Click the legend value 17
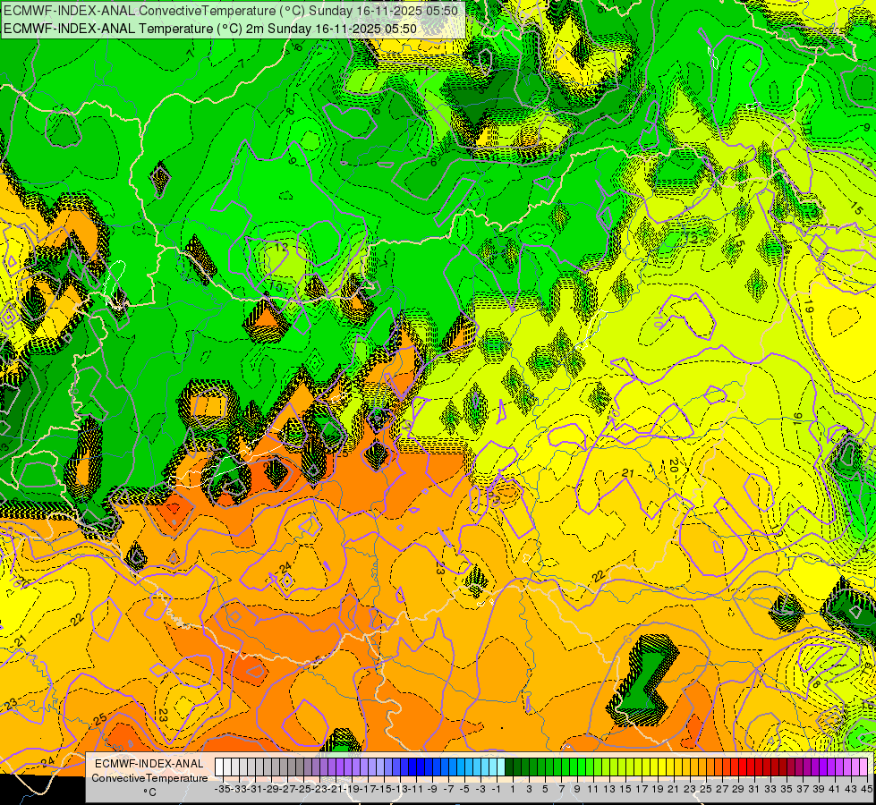876x805 pixels. (x=642, y=789)
